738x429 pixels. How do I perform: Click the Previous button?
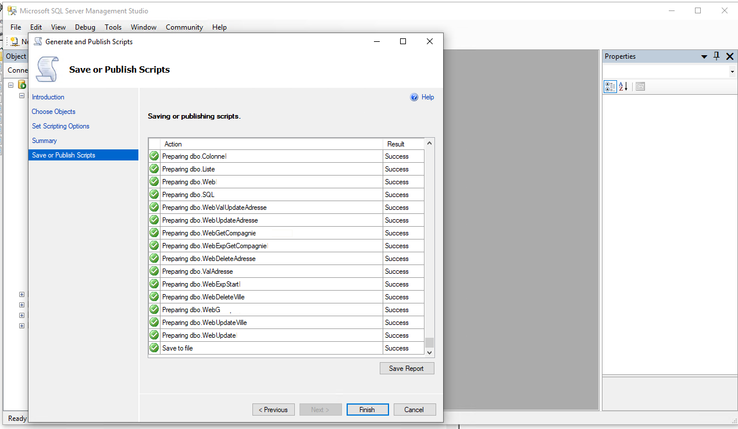[273, 410]
